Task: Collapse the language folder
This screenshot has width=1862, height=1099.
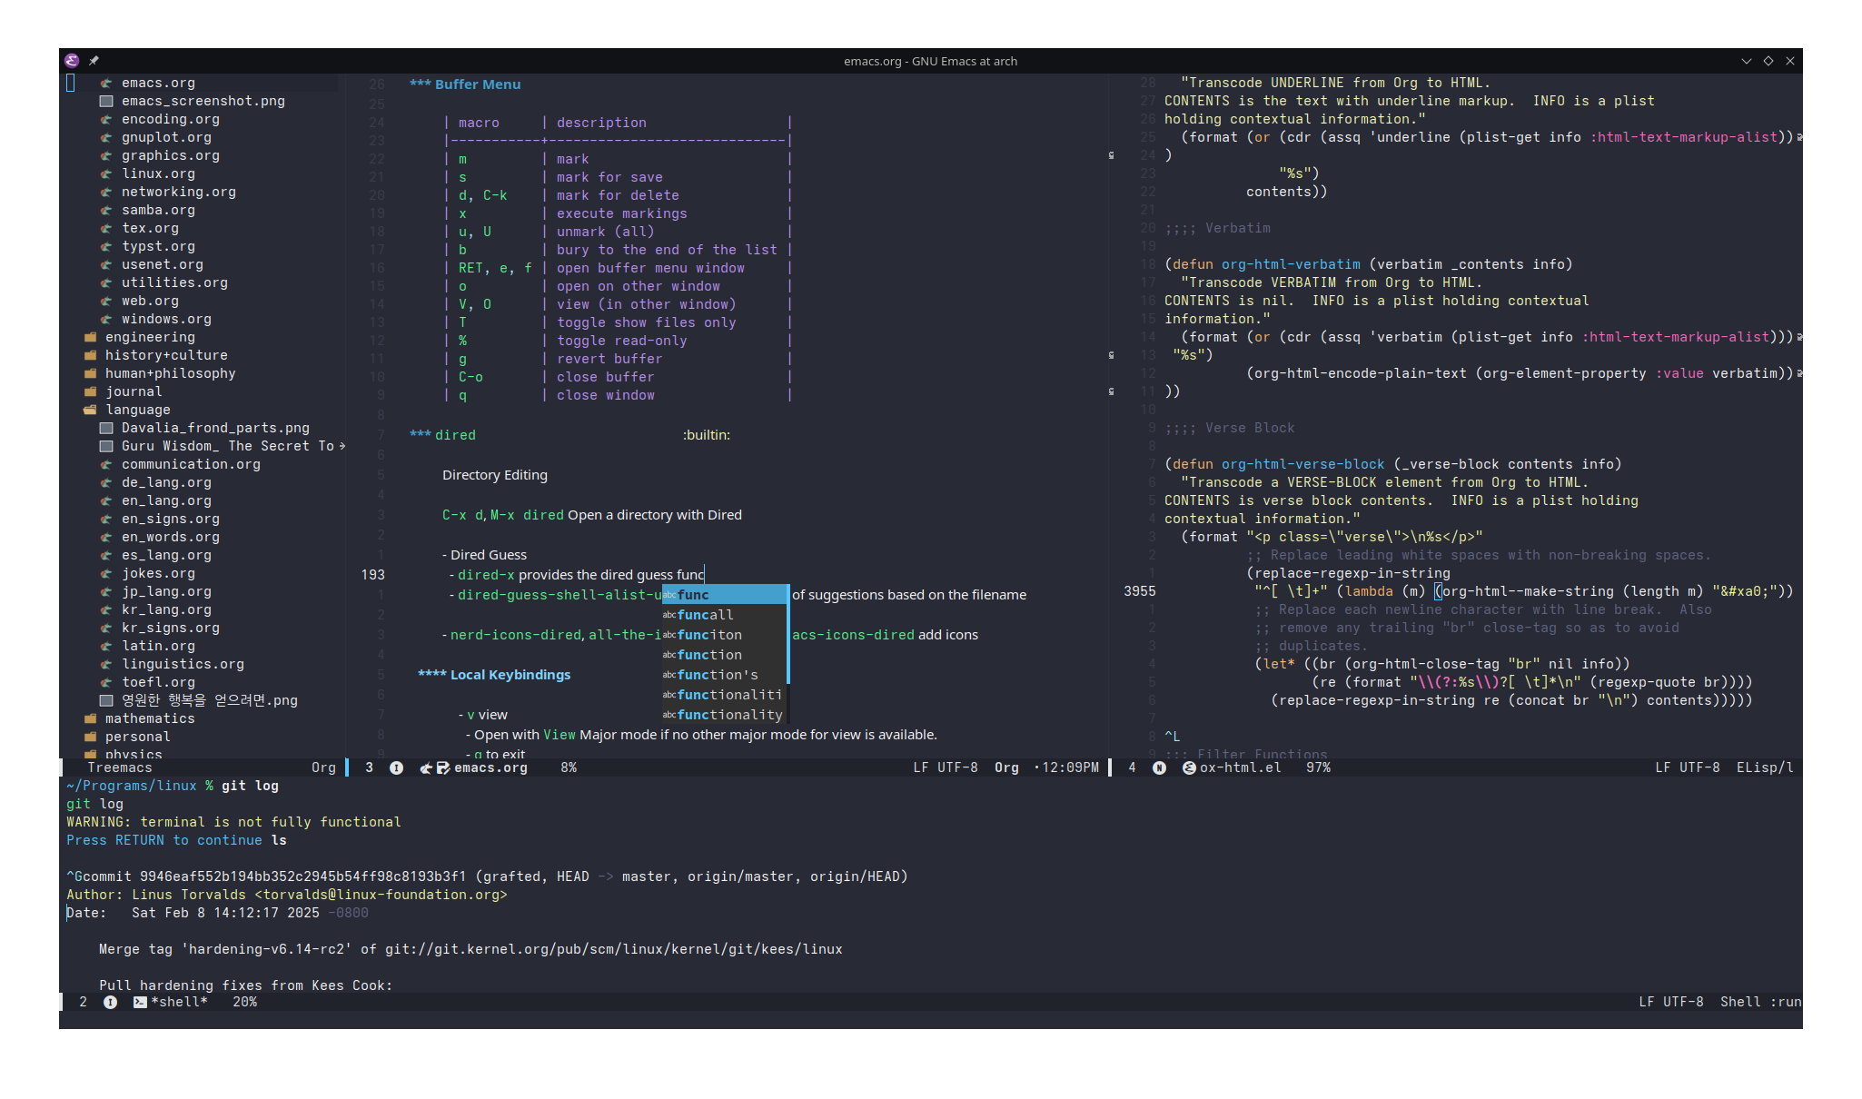Action: point(90,410)
